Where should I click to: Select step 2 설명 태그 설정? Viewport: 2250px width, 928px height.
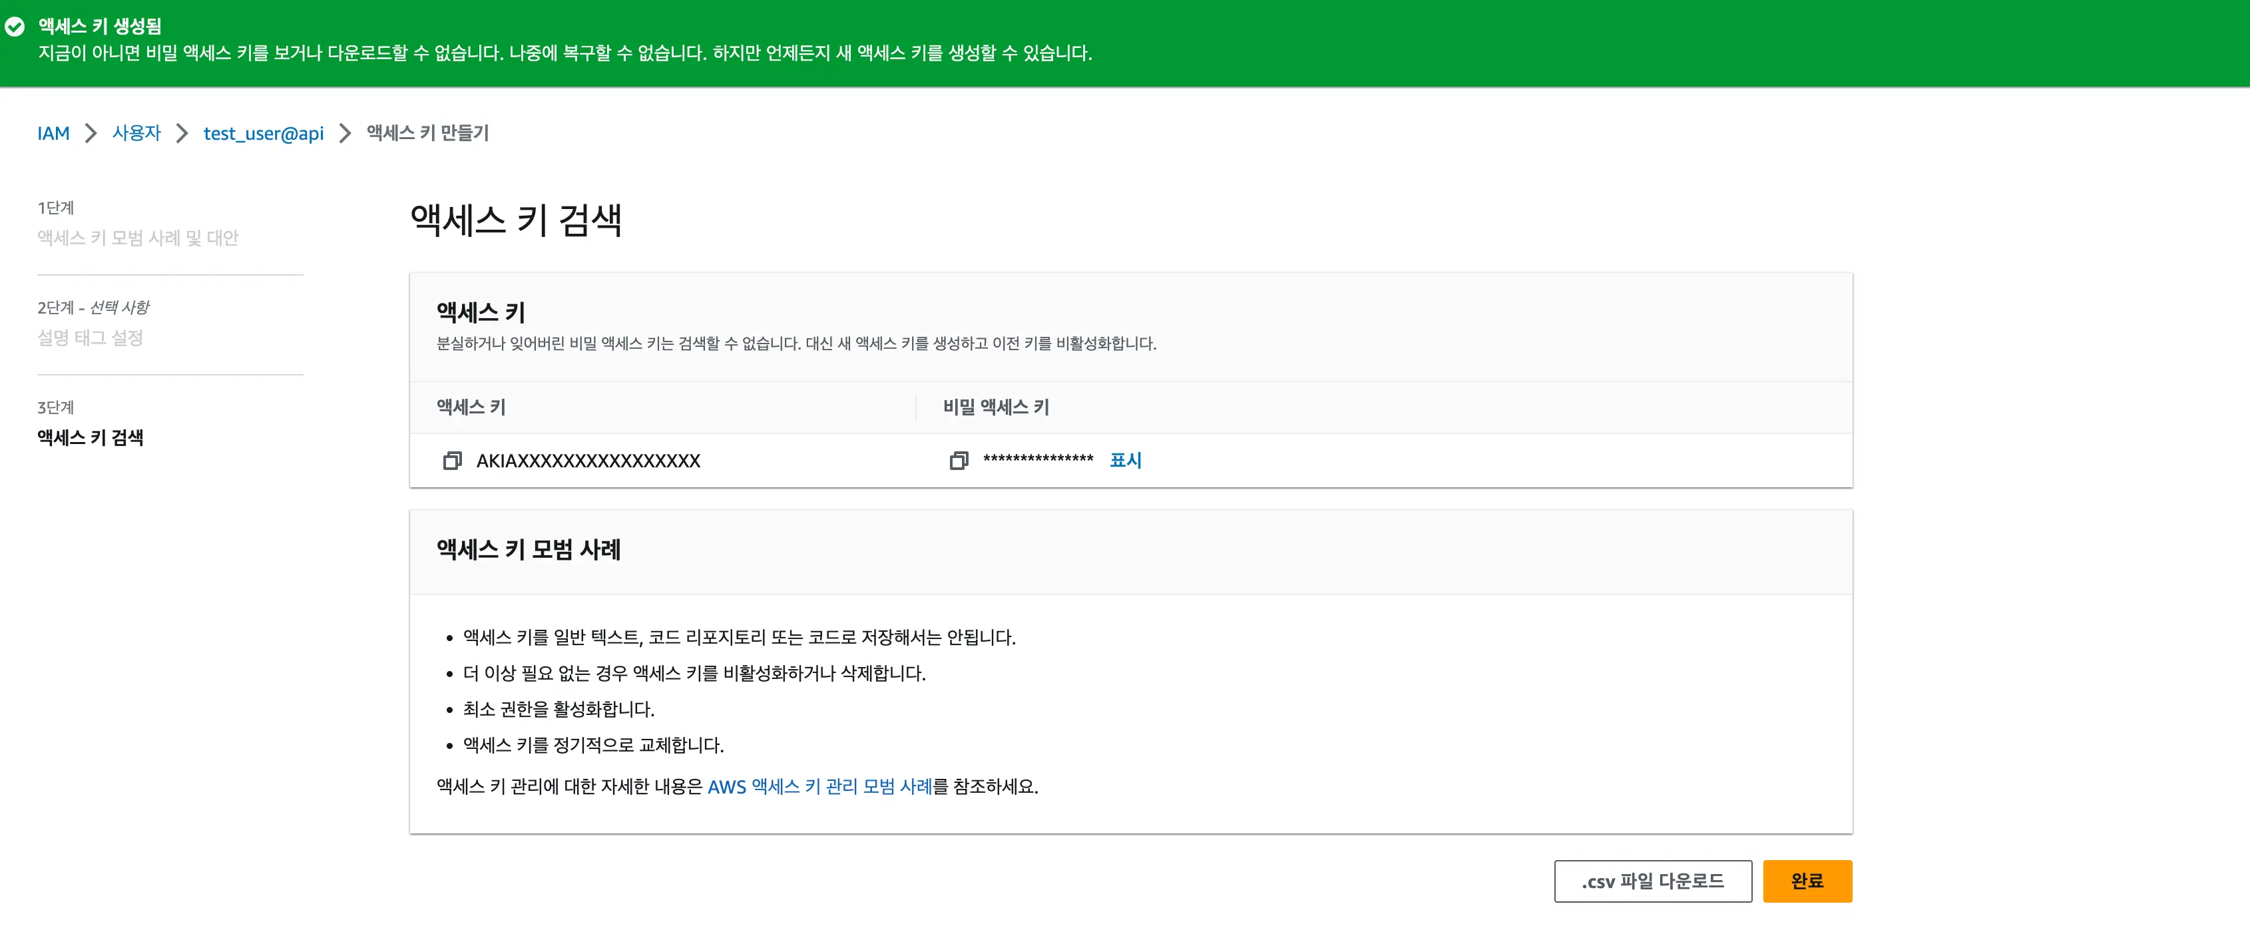click(90, 338)
